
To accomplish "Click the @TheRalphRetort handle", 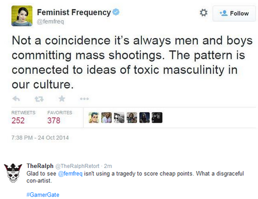I will click(x=77, y=166).
